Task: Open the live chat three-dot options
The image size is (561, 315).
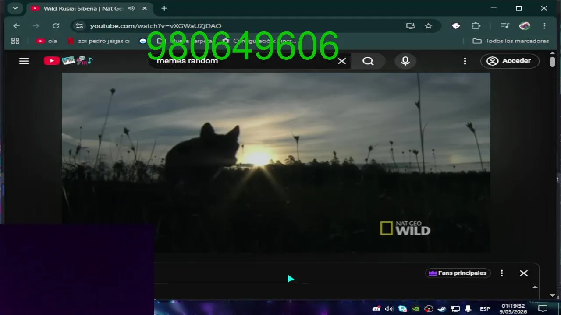Action: pos(502,273)
